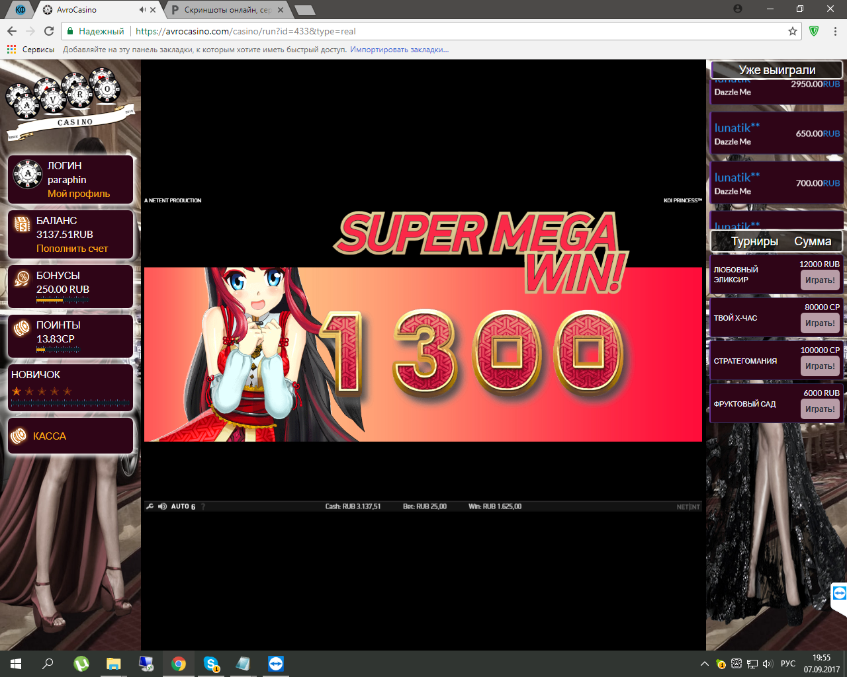Viewport: 847px width, 677px height.
Task: Click the НОВИЧОК star rating
Action: point(42,391)
